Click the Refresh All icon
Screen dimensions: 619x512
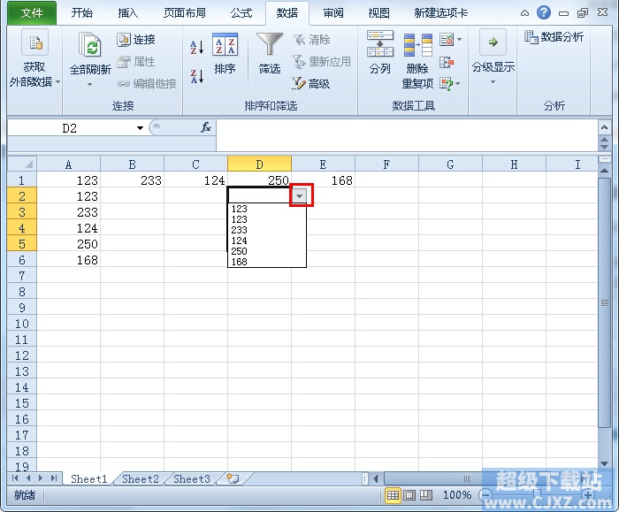89,44
